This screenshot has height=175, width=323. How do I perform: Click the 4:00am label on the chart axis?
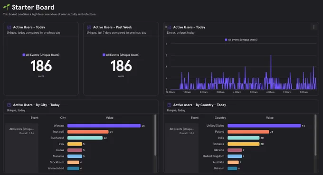237,92
